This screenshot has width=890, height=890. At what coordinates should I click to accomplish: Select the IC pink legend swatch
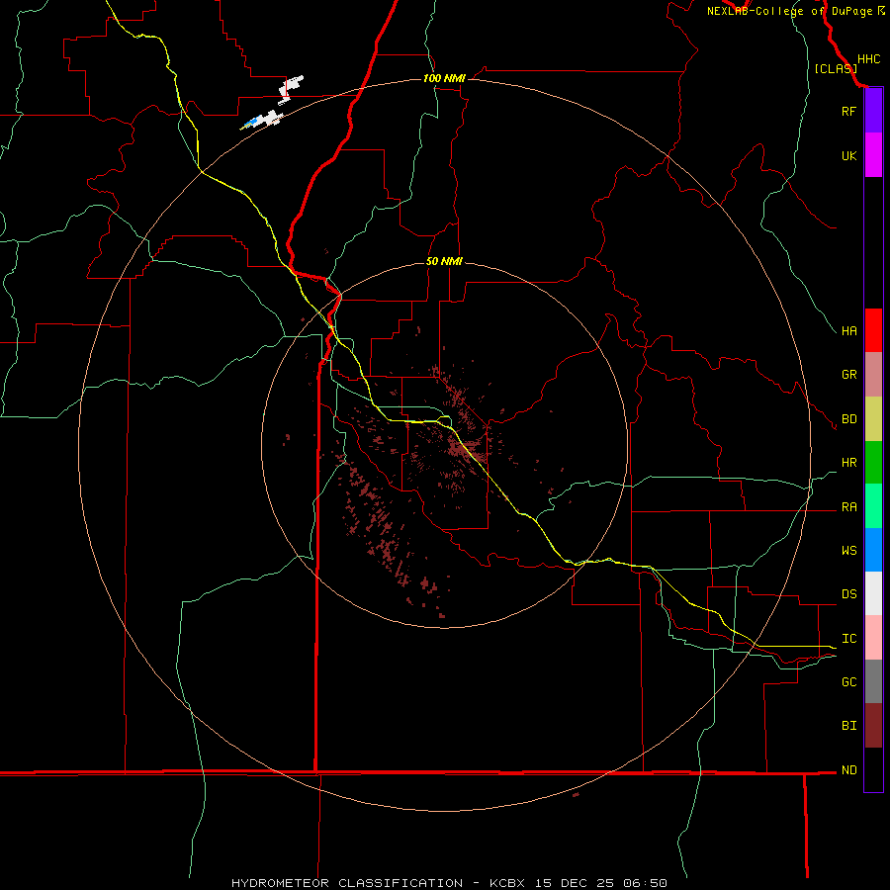pos(873,638)
